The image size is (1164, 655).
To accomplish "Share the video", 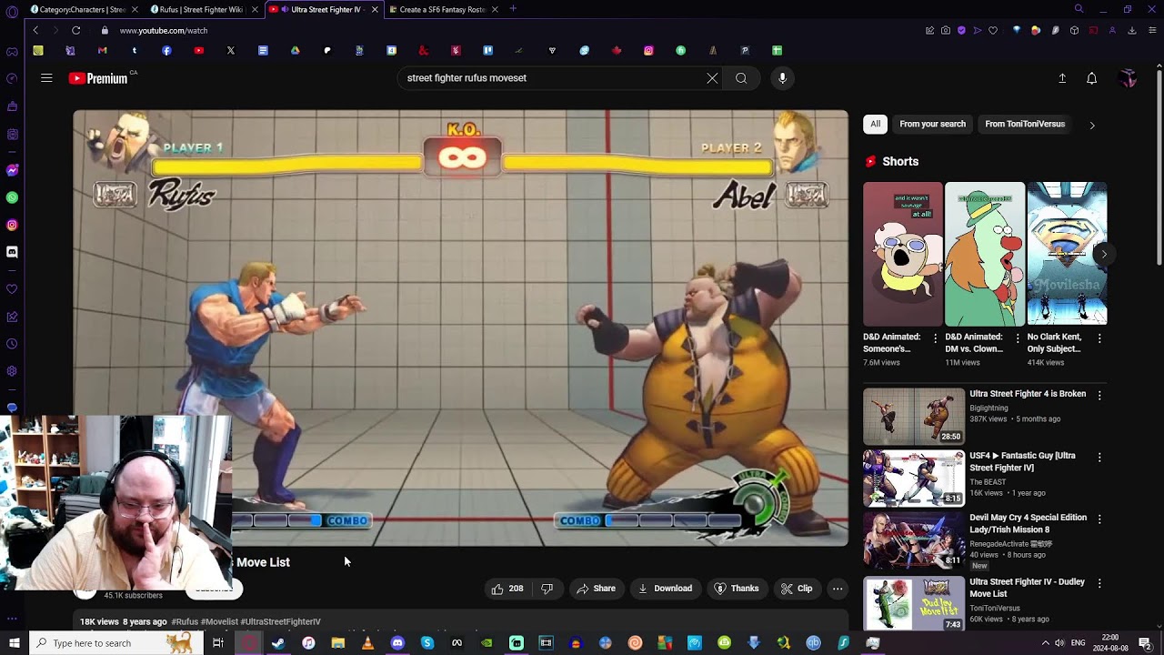I will pyautogui.click(x=596, y=589).
